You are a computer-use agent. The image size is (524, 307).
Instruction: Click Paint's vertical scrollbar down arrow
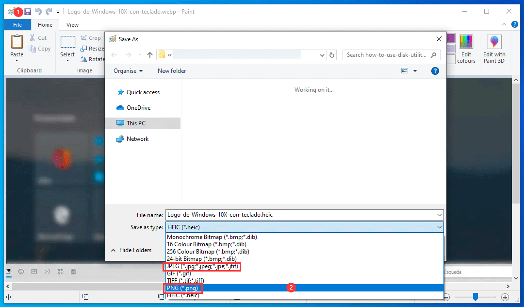tap(516, 278)
